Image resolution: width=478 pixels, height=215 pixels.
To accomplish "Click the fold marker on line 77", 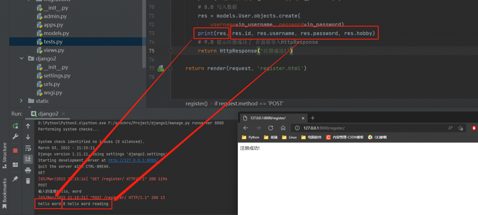I will click(170, 68).
